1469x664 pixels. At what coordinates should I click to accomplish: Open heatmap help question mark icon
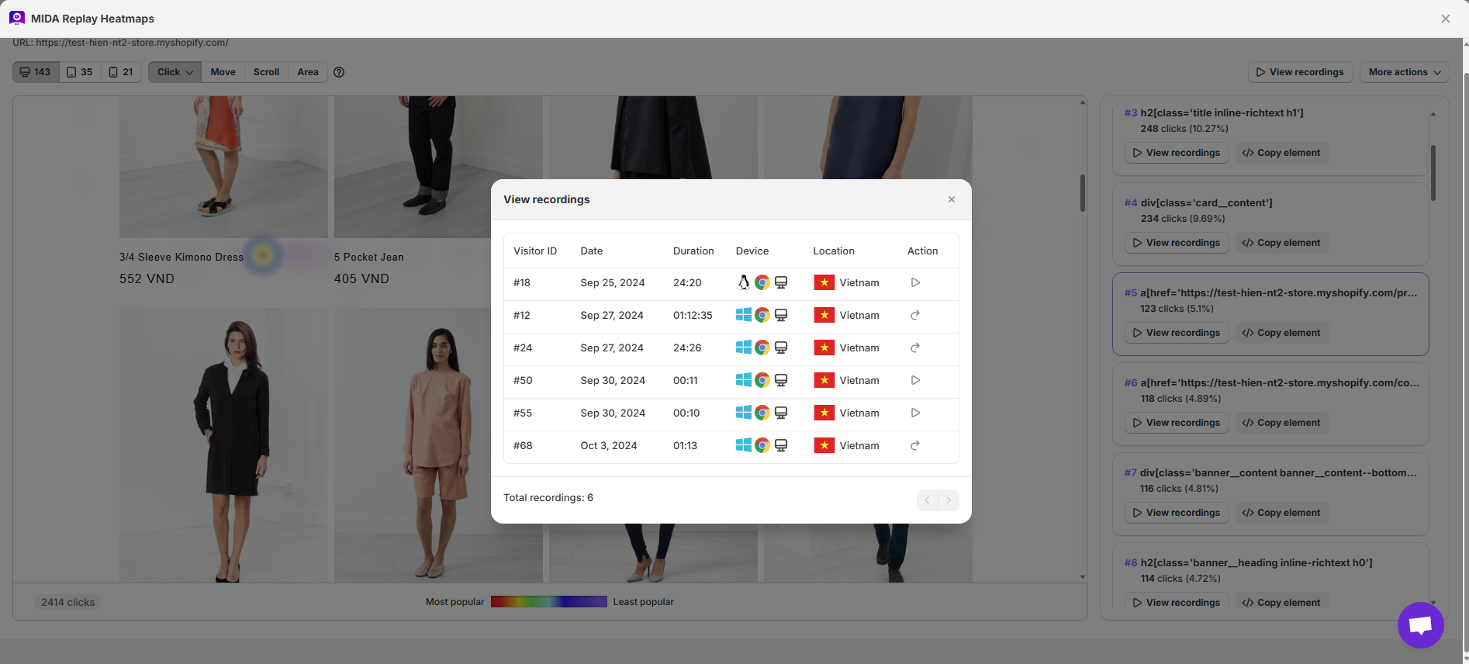339,72
